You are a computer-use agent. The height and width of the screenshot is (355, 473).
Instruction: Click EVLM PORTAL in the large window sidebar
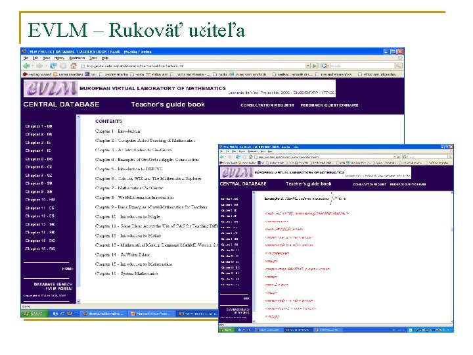click(59, 289)
